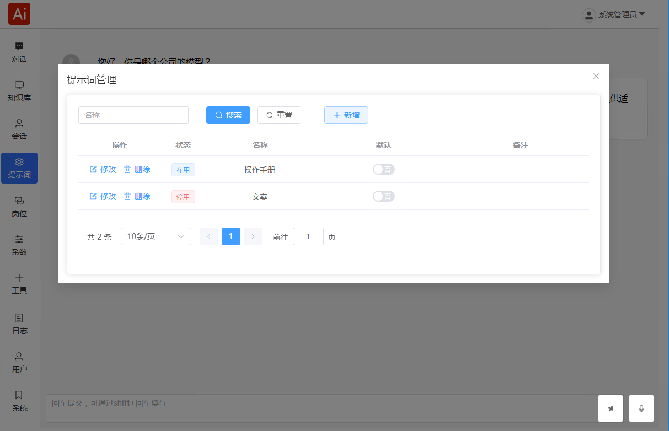The width and height of the screenshot is (669, 431).
Task: Go to next page arrow in pagination
Action: click(253, 236)
